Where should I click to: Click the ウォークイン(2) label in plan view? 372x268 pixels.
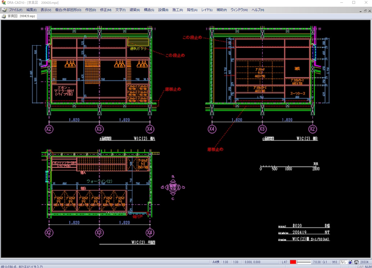tap(99, 181)
